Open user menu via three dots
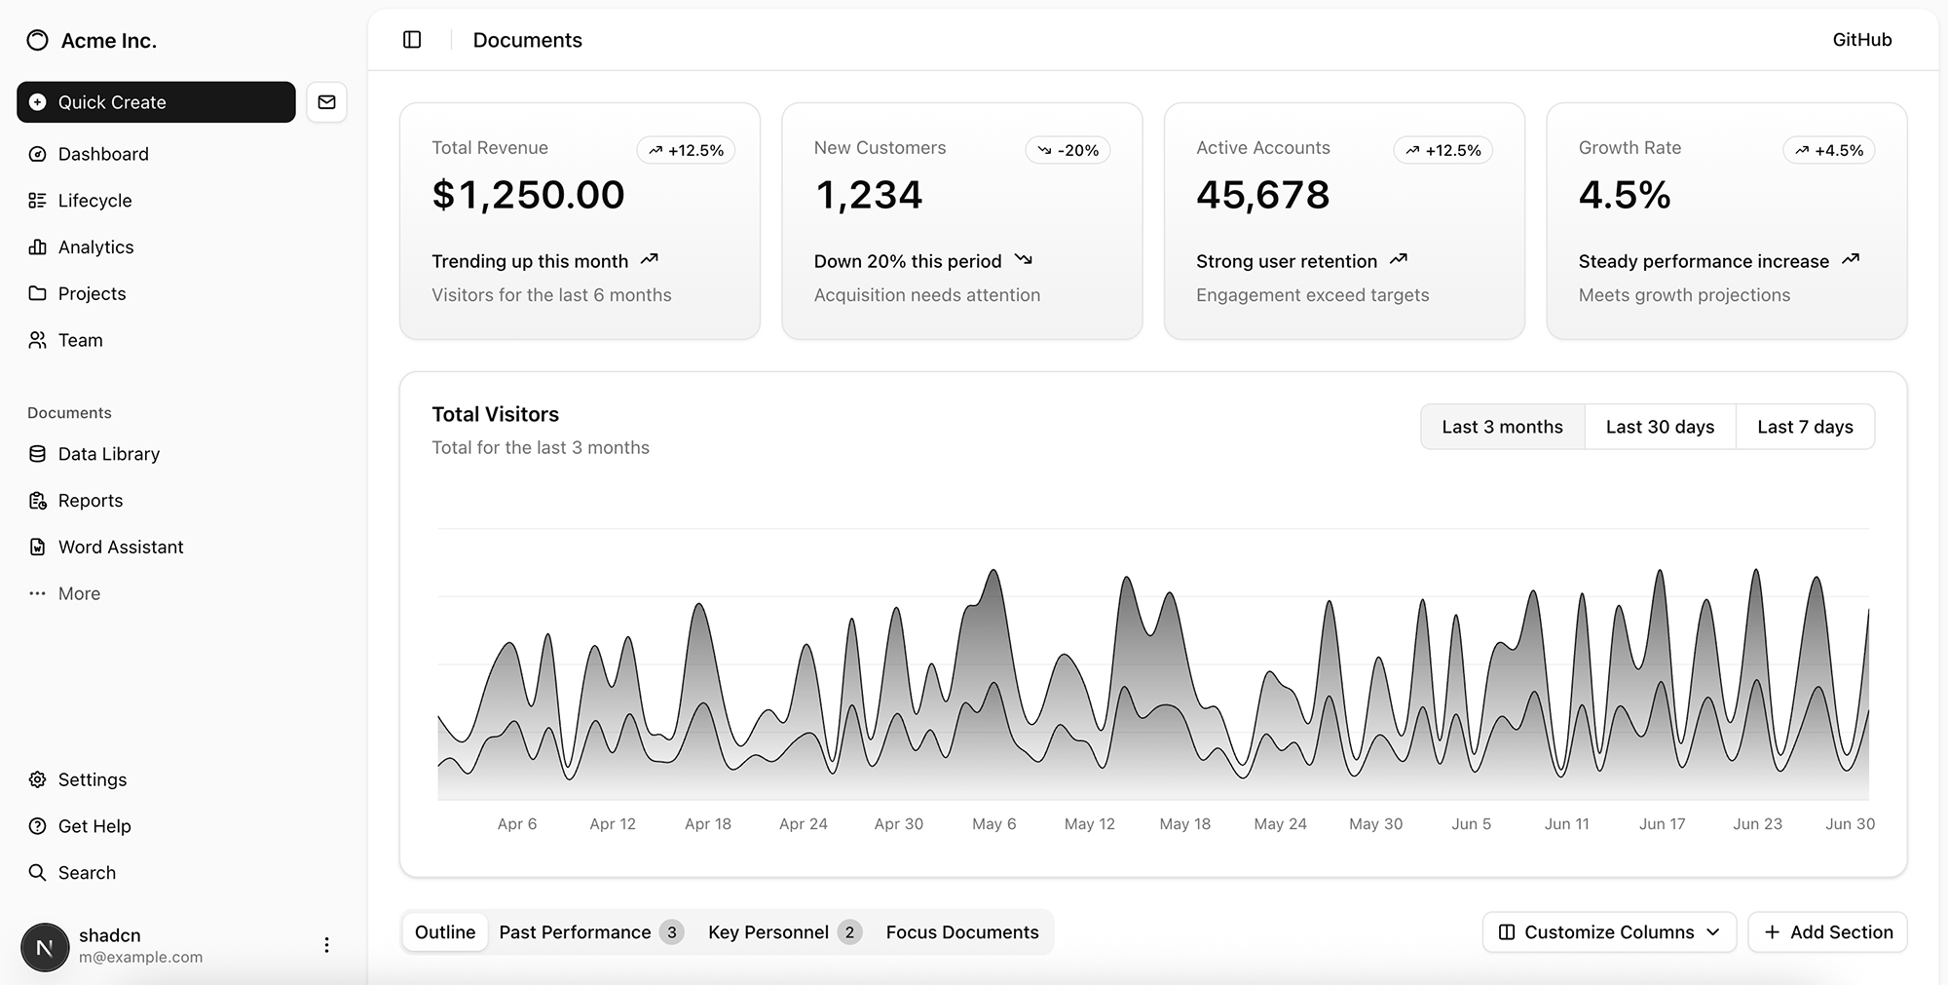The image size is (1948, 985). pyautogui.click(x=326, y=945)
